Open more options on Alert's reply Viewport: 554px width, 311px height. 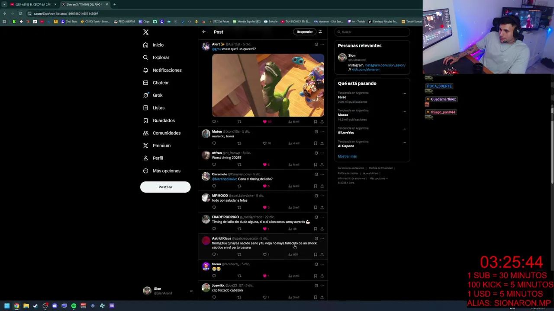pyautogui.click(x=322, y=44)
